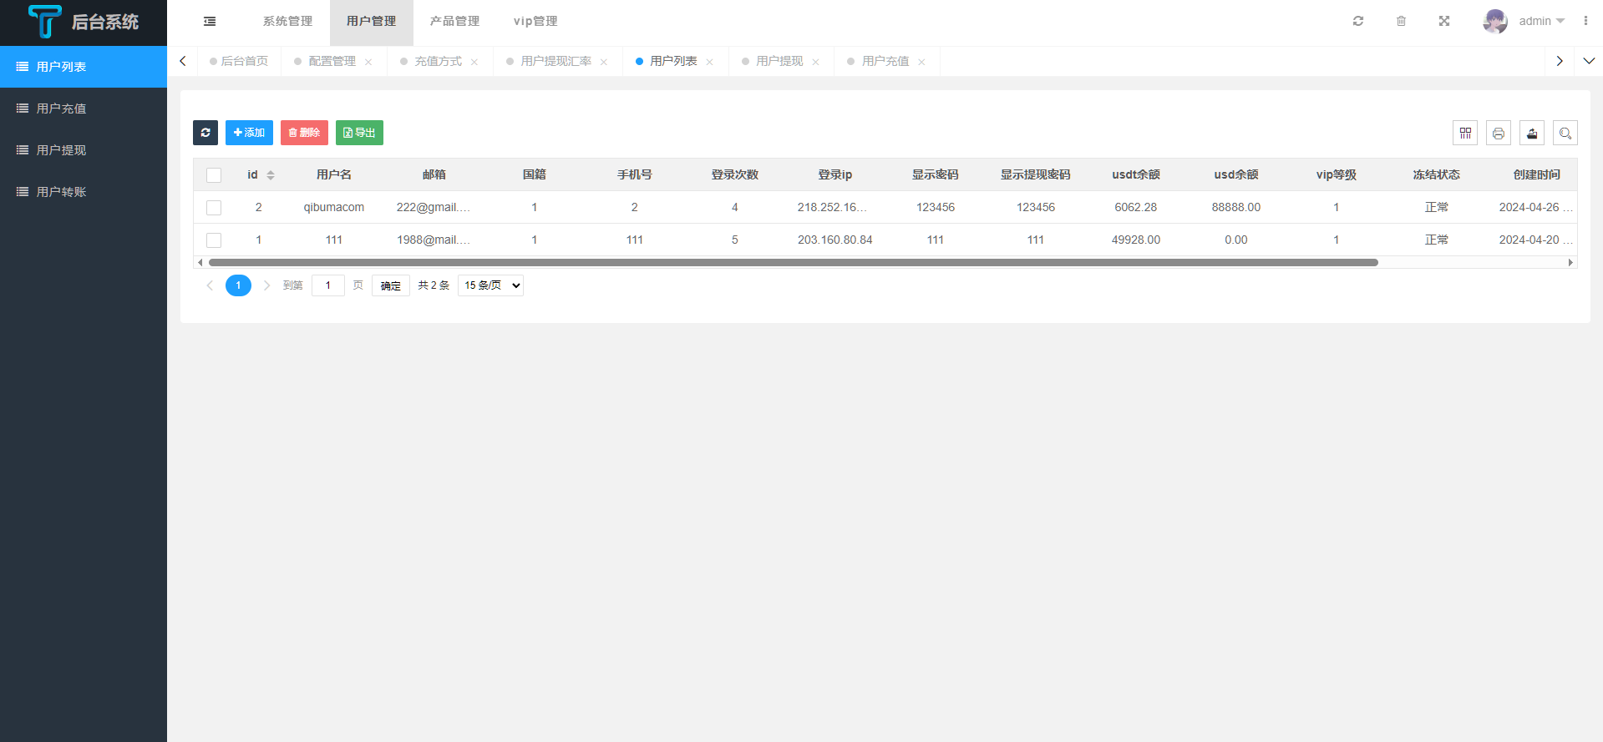The width and height of the screenshot is (1603, 742).
Task: Click the table refresh icon button
Action: point(205,133)
